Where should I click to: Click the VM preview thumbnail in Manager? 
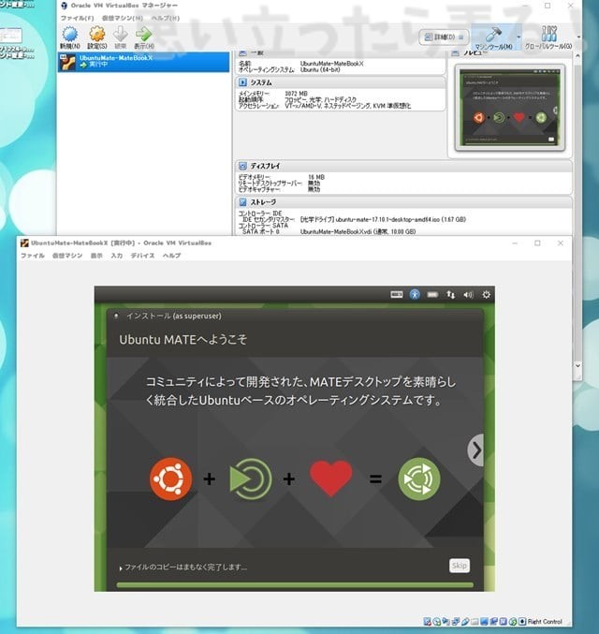click(x=509, y=107)
